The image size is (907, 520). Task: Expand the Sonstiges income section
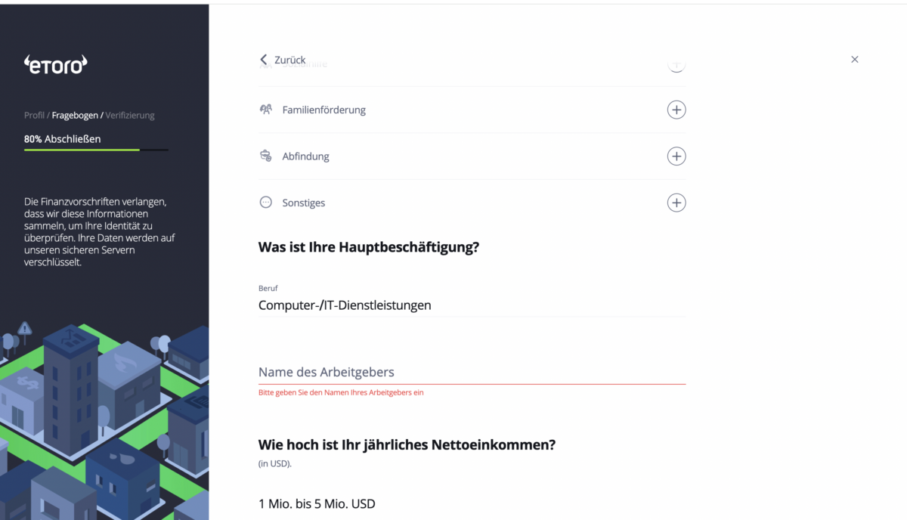[x=676, y=203]
